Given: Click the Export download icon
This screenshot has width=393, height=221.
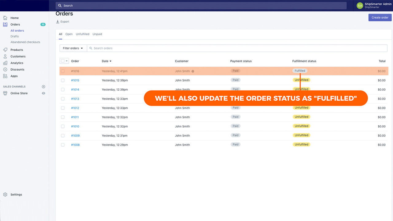Looking at the screenshot, I should click(58, 21).
